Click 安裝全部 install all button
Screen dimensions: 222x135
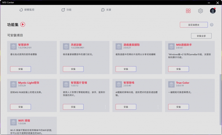click(201, 36)
